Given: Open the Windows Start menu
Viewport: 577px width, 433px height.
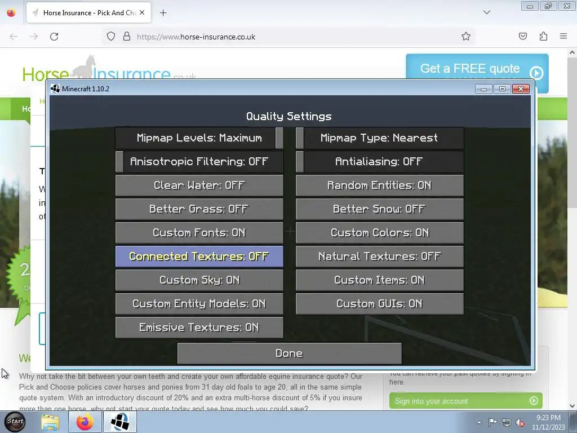Looking at the screenshot, I should [15, 422].
